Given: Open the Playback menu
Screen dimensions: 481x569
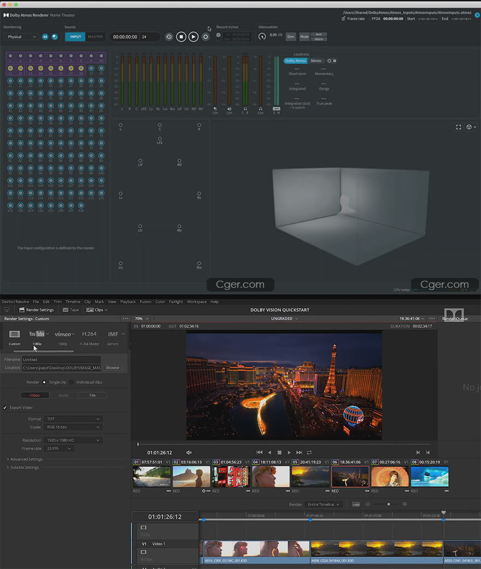Looking at the screenshot, I should coord(128,301).
